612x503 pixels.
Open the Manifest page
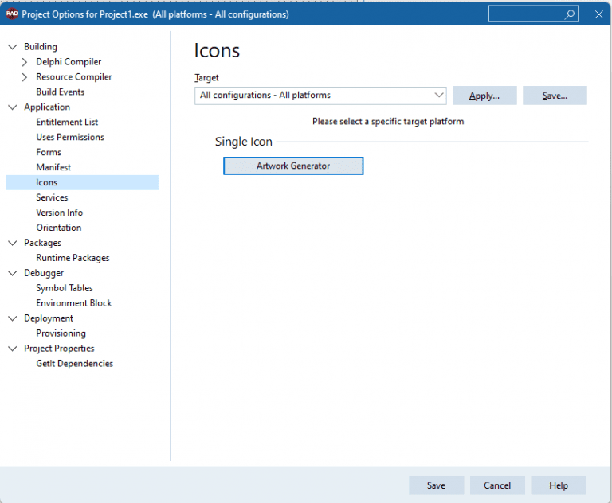pyautogui.click(x=53, y=168)
